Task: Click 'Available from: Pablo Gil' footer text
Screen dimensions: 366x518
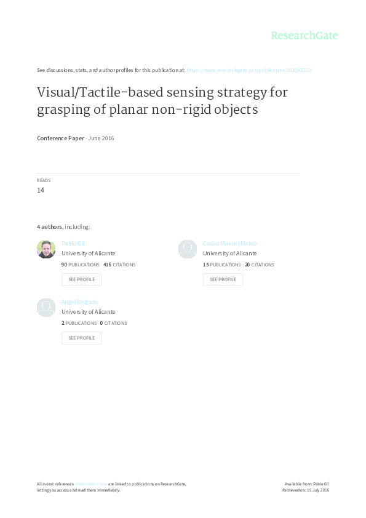Action: 307,484
